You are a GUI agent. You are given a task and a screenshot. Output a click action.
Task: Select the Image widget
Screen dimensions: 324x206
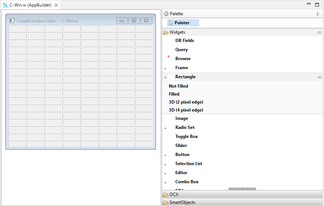click(x=182, y=118)
